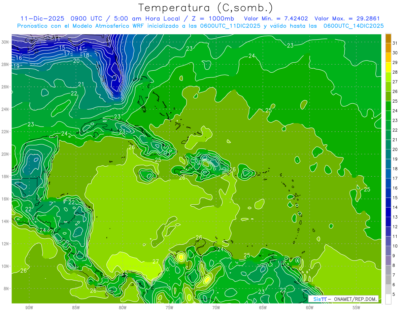
Task: Click the "65W" longitude axis label
Action: pyautogui.click(x=263, y=308)
